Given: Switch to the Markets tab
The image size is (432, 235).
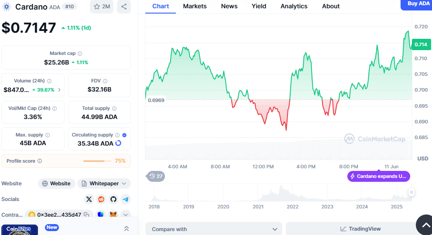Looking at the screenshot, I should 195,6.
